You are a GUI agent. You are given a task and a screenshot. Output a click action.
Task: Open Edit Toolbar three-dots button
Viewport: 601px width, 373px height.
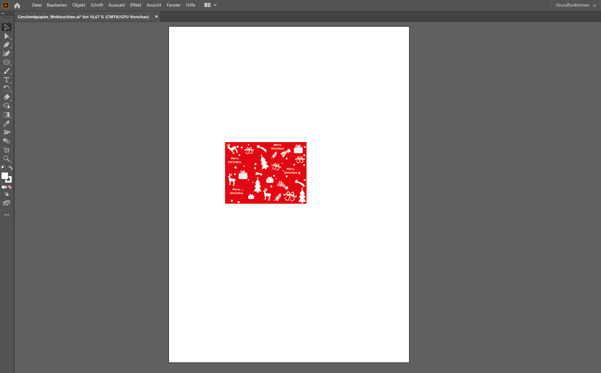[x=7, y=215]
